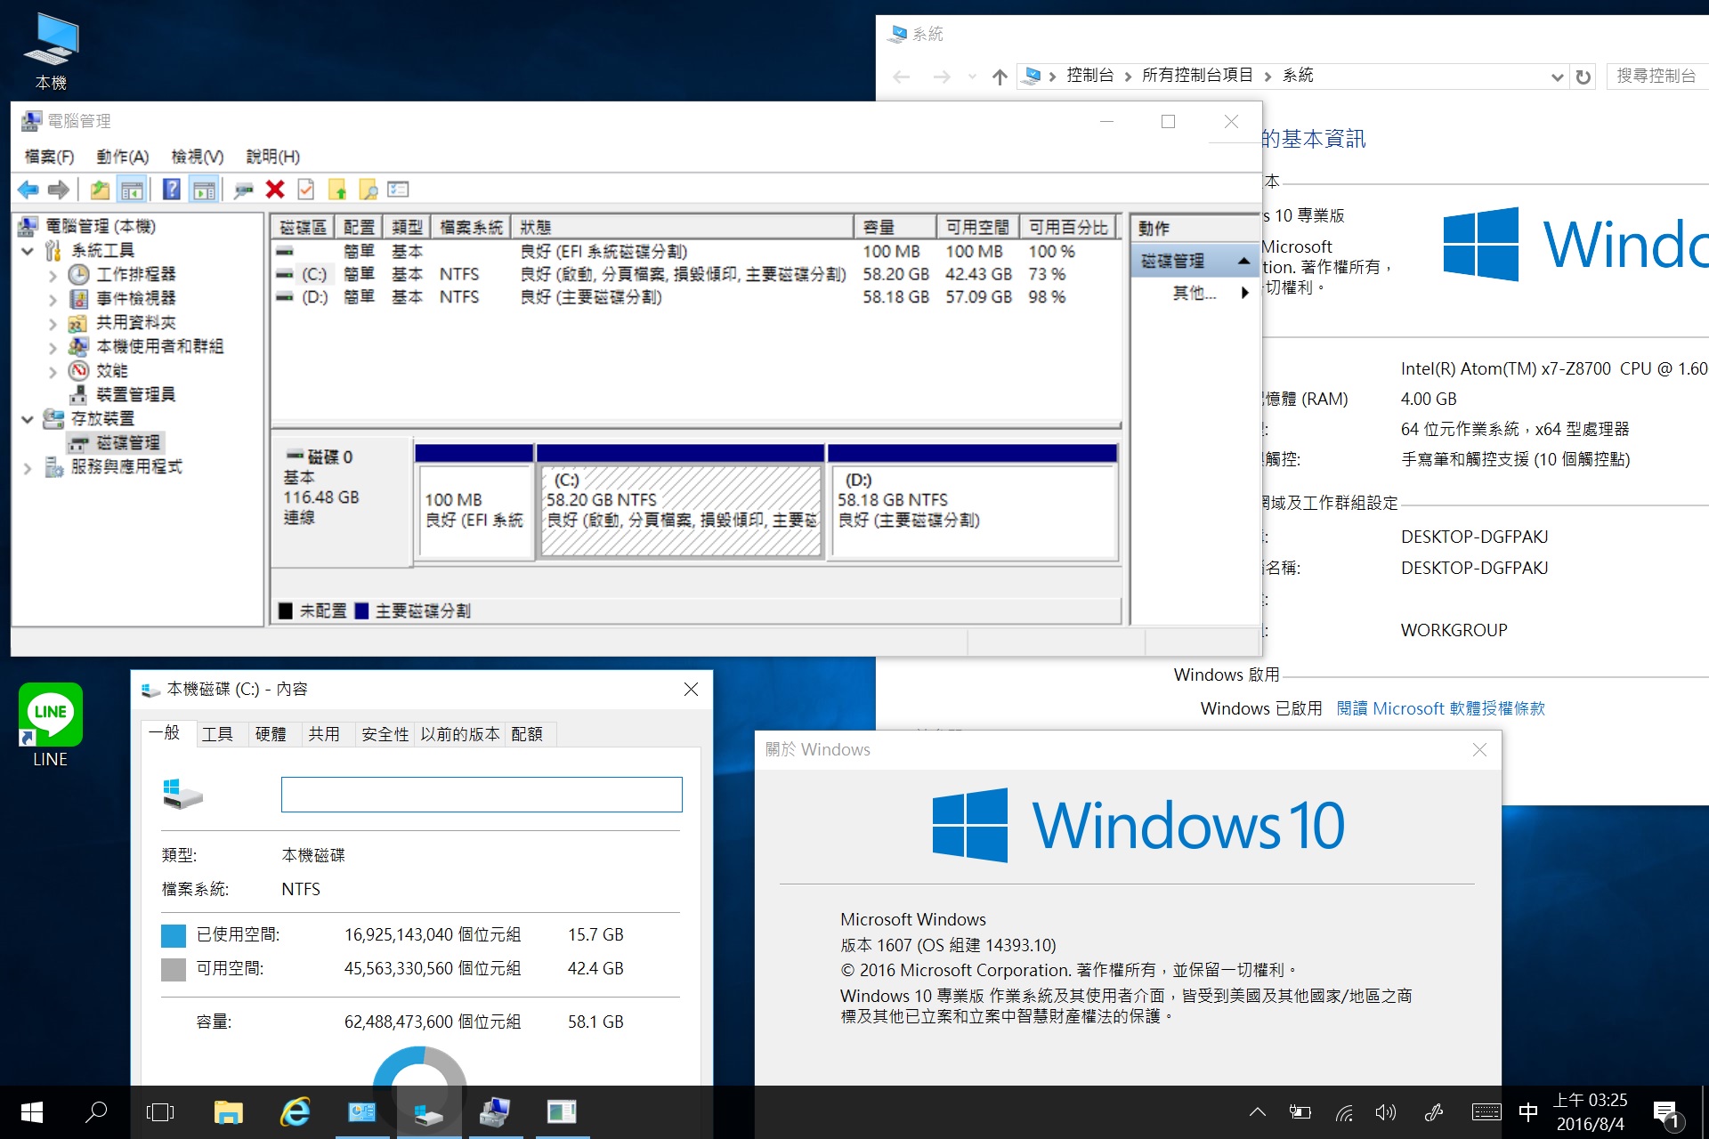1709x1139 pixels.
Task: Click the 磁碟 0 disk label panel
Action: point(342,501)
